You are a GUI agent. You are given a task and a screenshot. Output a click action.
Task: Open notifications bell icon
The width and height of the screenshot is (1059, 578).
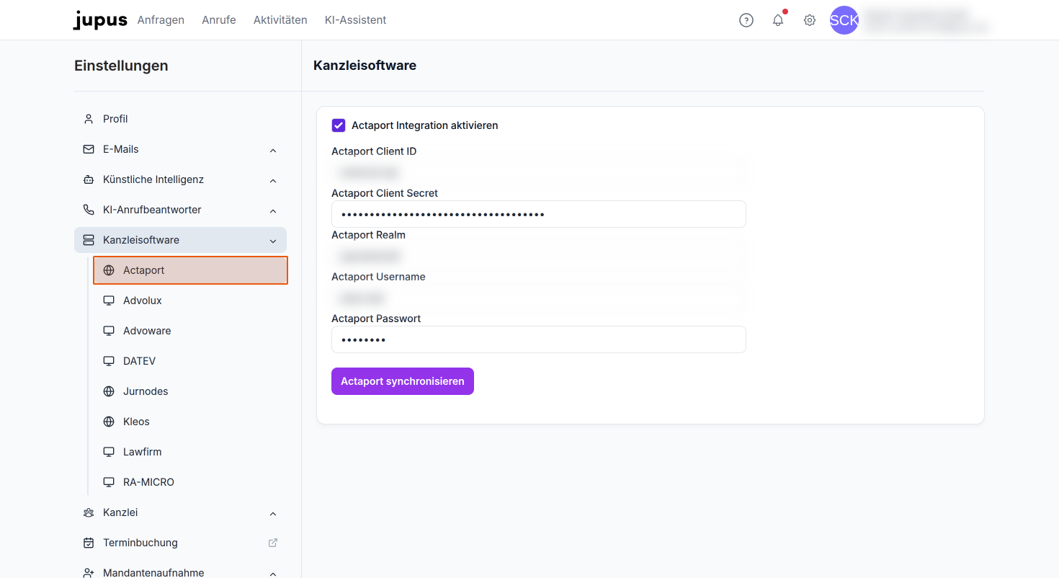[778, 20]
